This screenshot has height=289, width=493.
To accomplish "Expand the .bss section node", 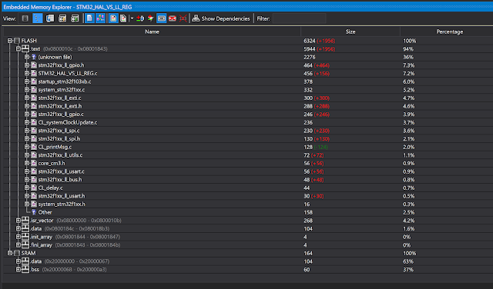I will click(18, 269).
